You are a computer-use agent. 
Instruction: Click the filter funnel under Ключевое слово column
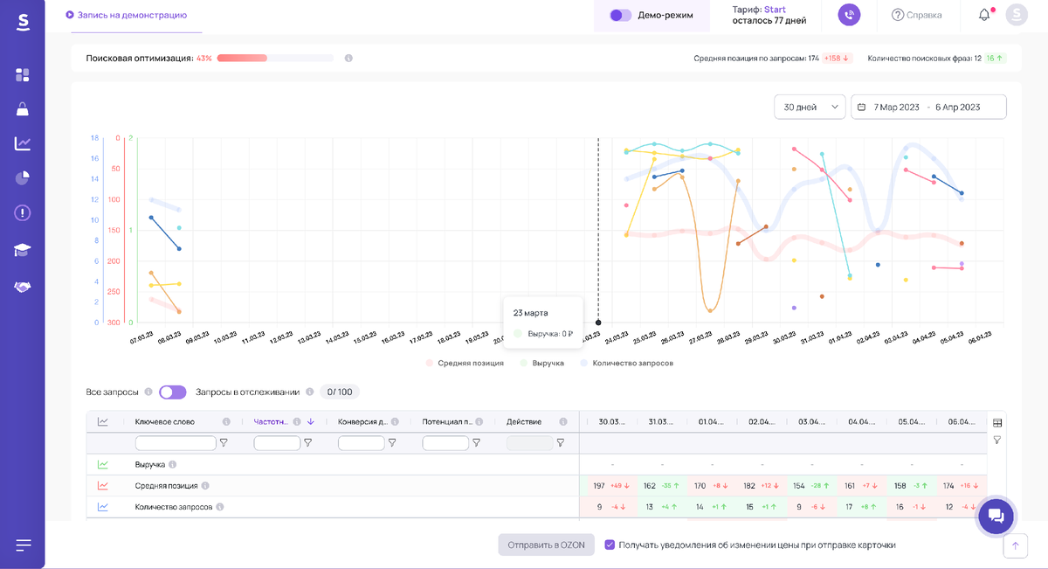pos(224,443)
